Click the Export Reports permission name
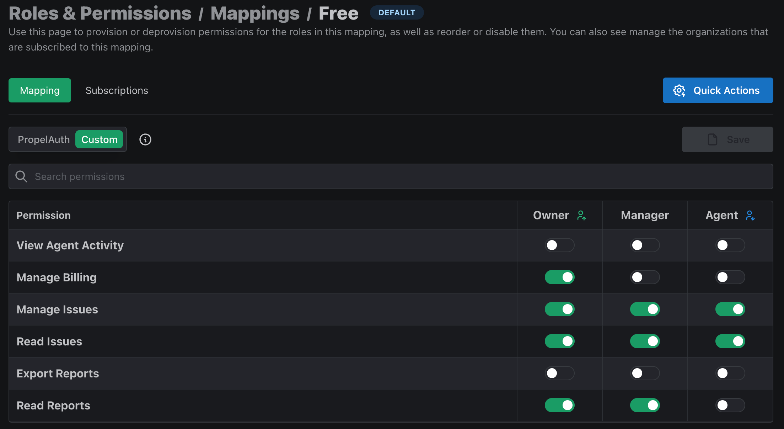The width and height of the screenshot is (784, 429). point(58,374)
